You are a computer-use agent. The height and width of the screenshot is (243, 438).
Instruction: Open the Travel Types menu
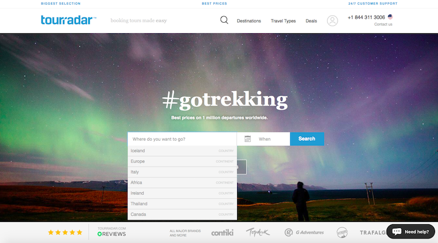pos(283,21)
